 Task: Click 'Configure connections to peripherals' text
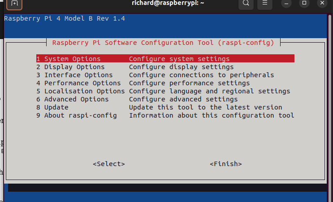pos(201,75)
